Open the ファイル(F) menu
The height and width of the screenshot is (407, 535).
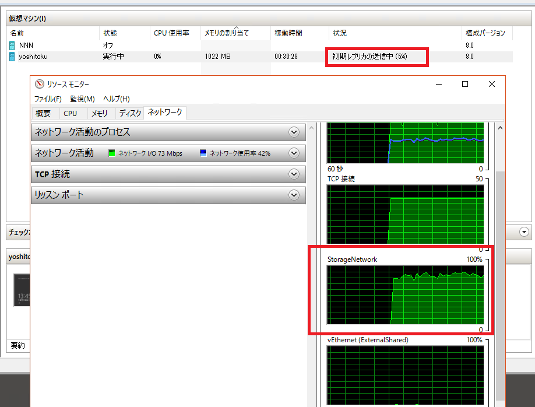click(48, 99)
